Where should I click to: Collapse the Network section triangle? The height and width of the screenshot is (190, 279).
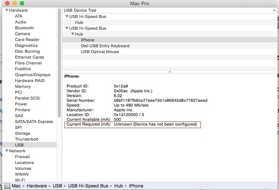[7, 151]
